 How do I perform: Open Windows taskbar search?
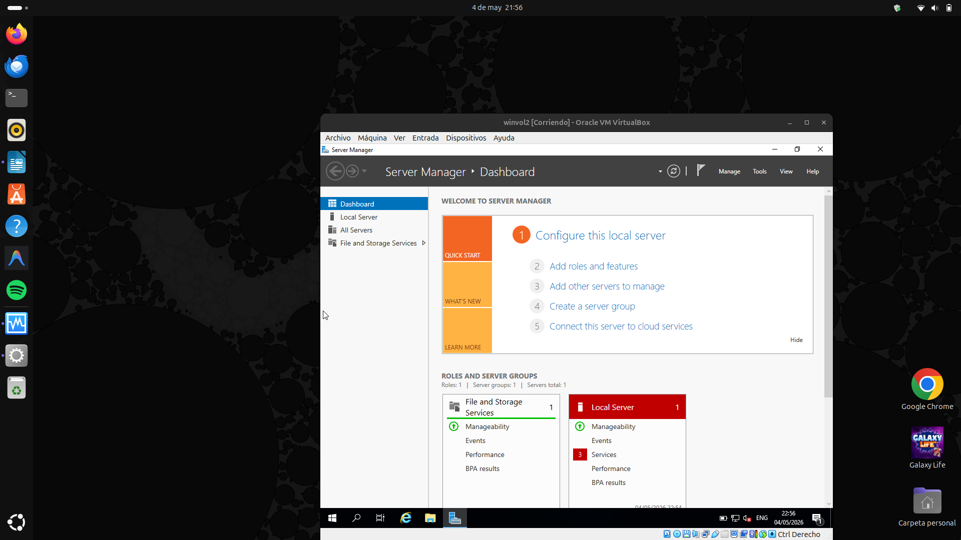point(356,518)
